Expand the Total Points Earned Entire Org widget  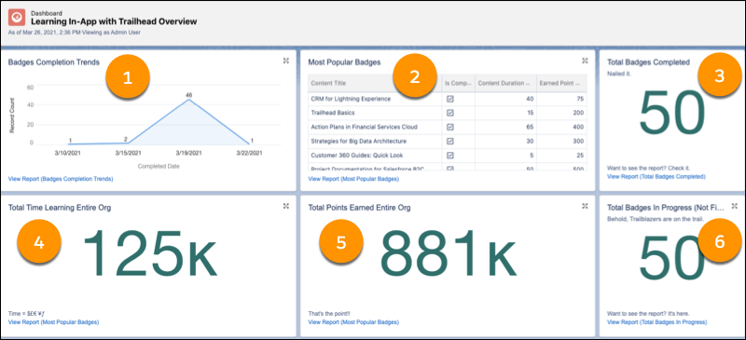585,206
